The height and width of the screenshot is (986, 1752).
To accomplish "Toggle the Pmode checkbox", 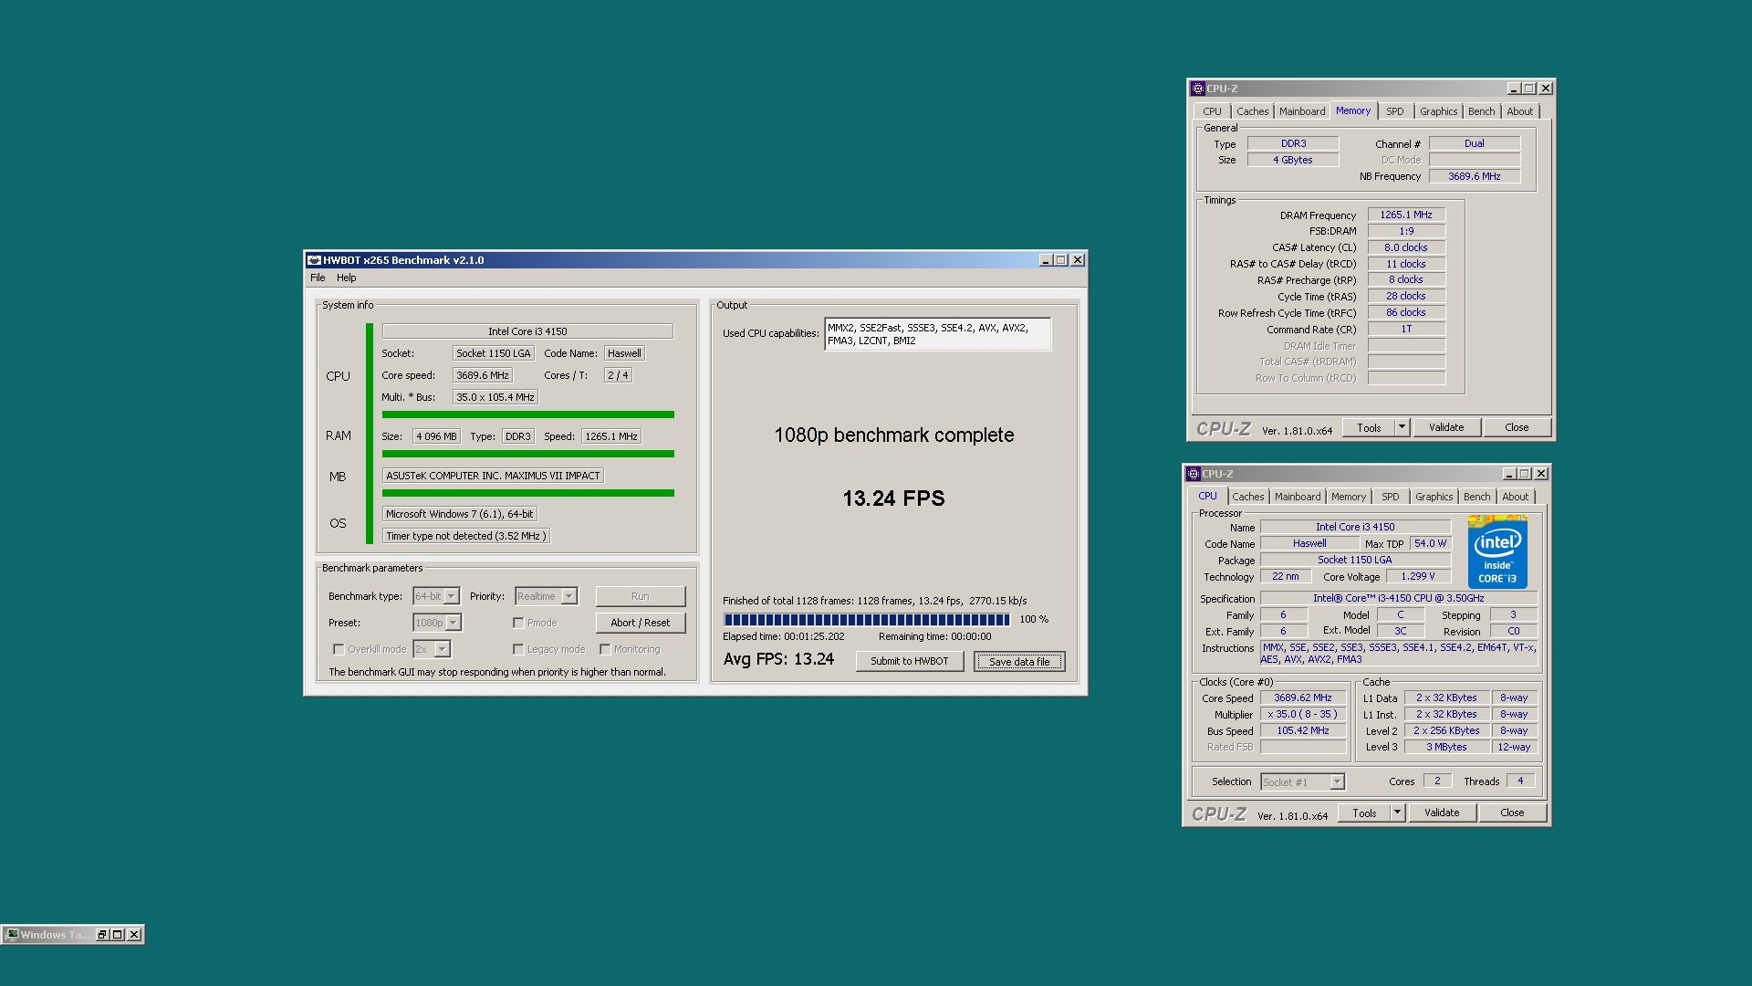I will (518, 623).
